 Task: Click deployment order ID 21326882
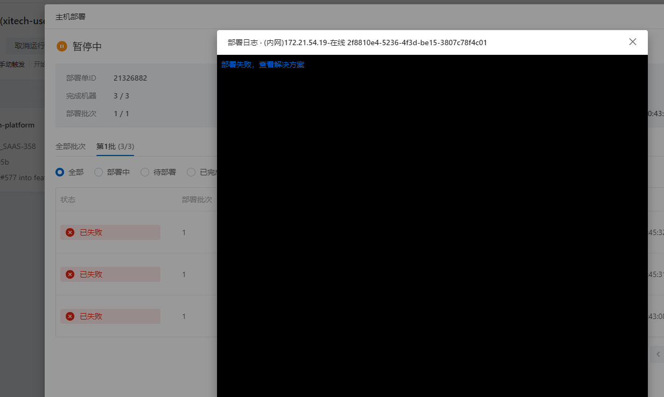[x=130, y=78]
